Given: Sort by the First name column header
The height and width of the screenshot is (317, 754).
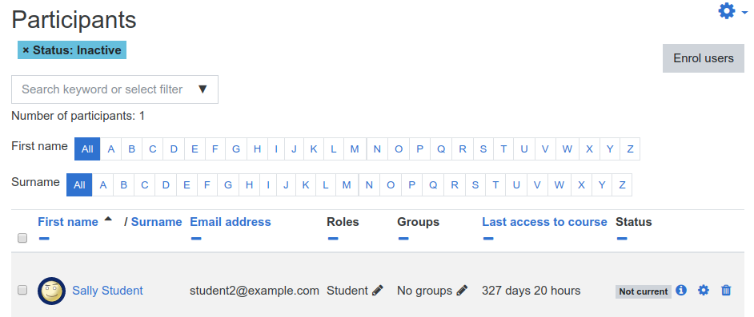Looking at the screenshot, I should (x=68, y=222).
